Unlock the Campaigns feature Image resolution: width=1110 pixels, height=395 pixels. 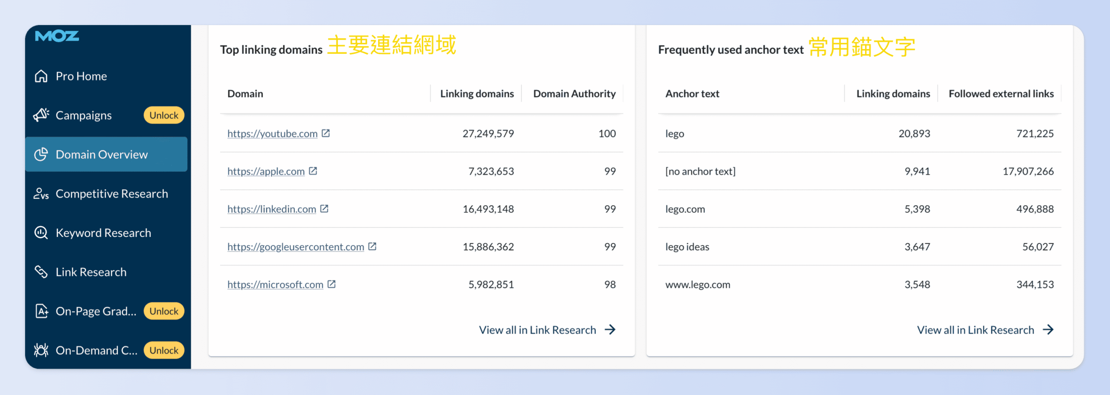coord(163,115)
